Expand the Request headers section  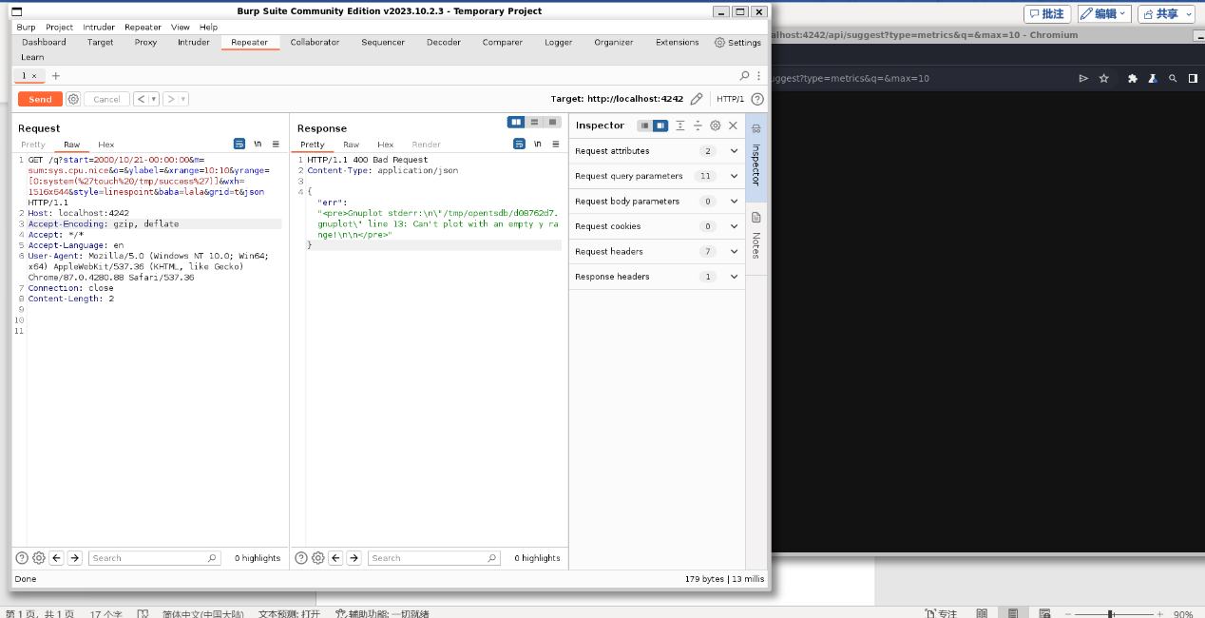click(734, 251)
